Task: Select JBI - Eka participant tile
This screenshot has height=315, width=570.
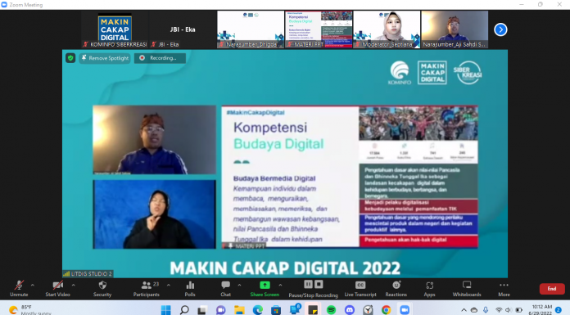Action: (x=183, y=29)
